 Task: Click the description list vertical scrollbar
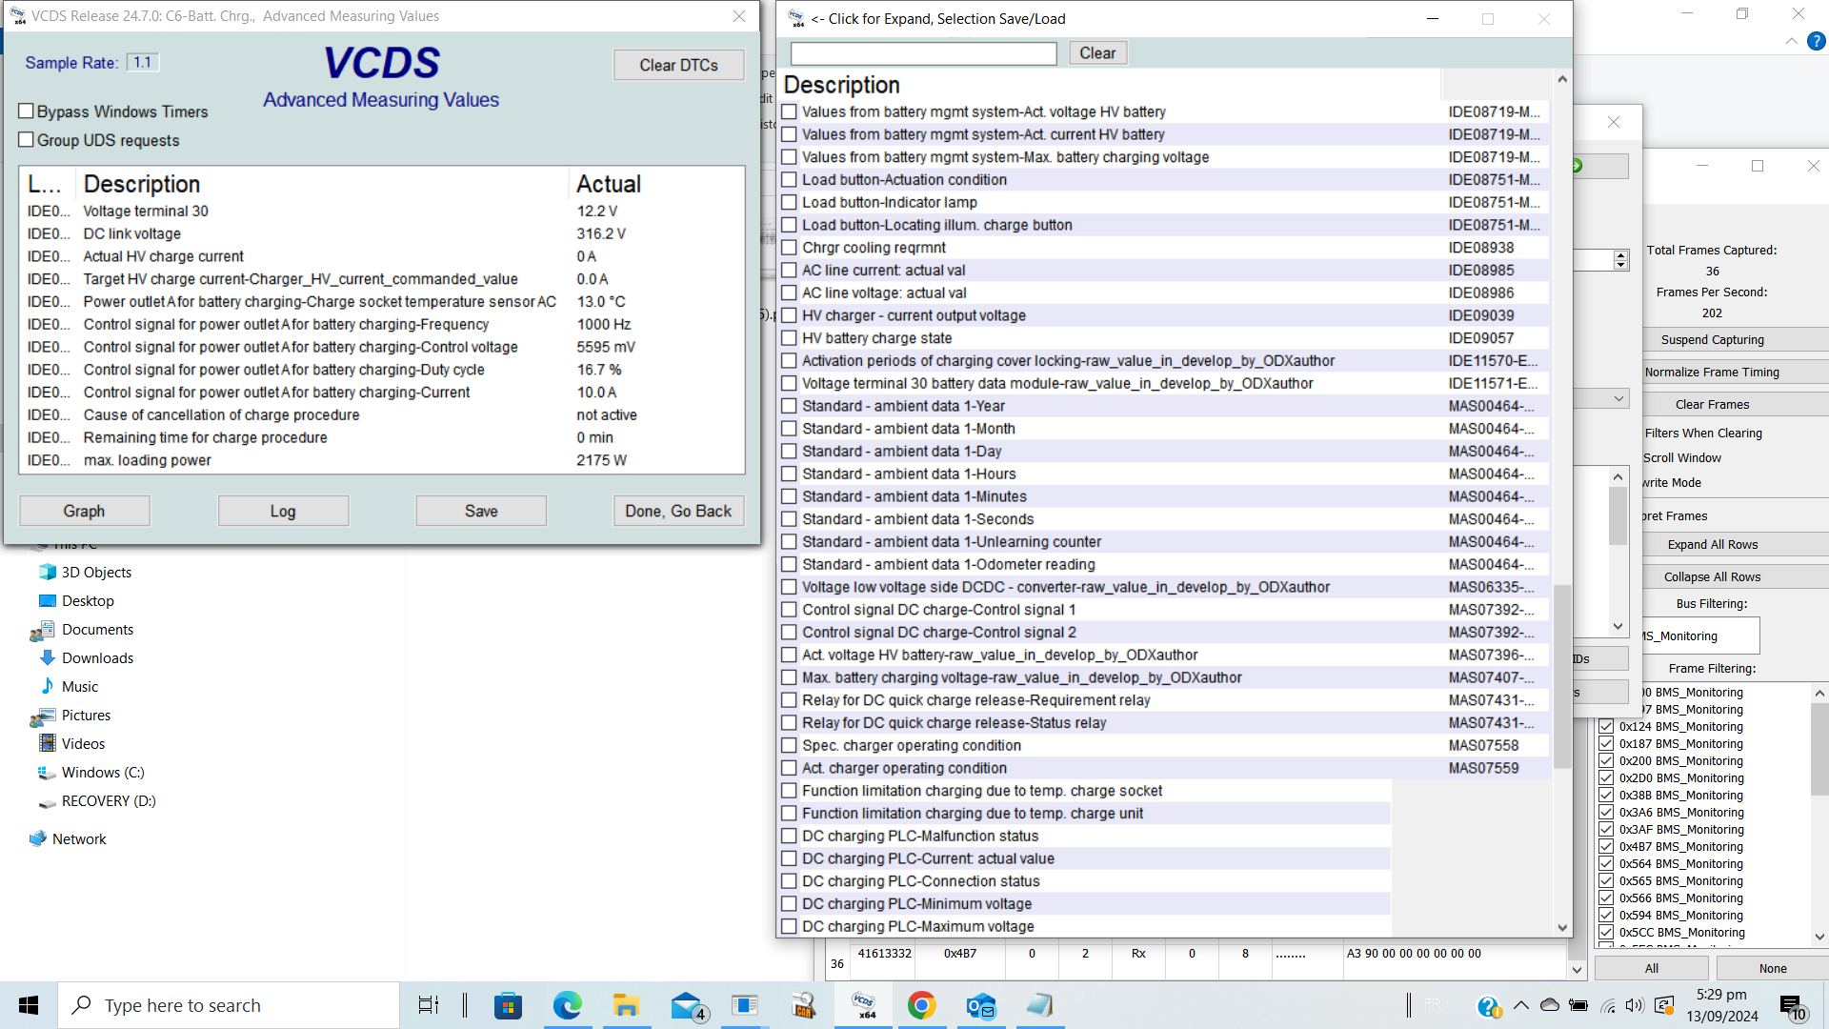pyautogui.click(x=1562, y=676)
